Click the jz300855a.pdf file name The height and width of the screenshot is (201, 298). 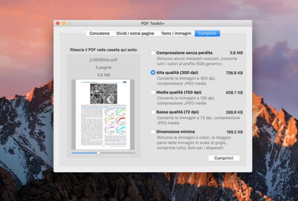[x=103, y=59]
